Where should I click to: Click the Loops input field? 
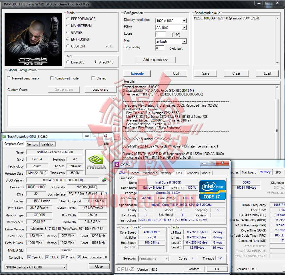(x=161, y=34)
